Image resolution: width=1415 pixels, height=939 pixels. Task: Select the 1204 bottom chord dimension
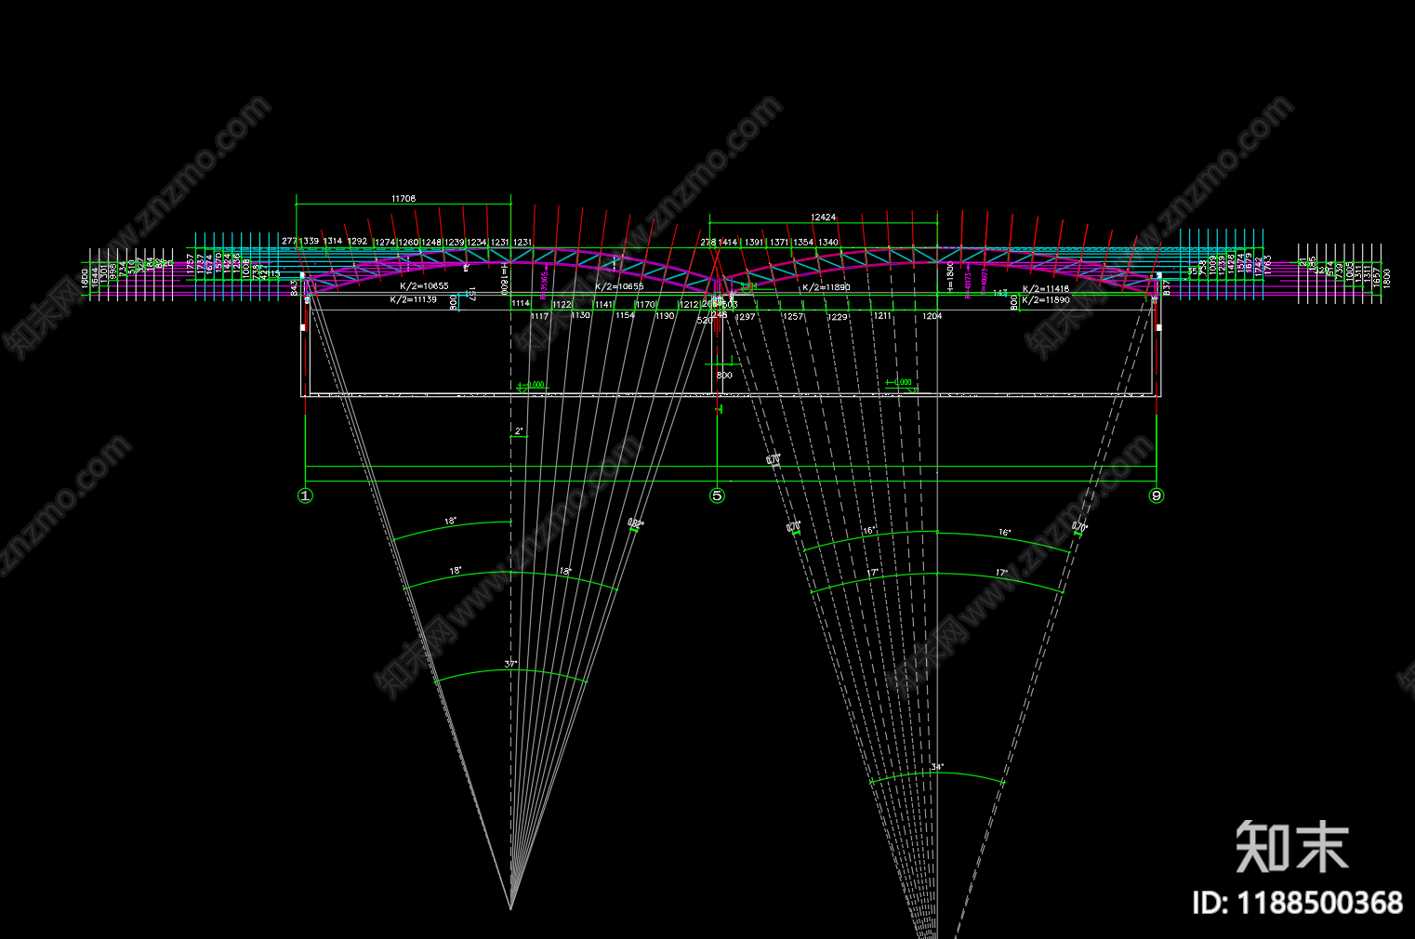tap(932, 315)
